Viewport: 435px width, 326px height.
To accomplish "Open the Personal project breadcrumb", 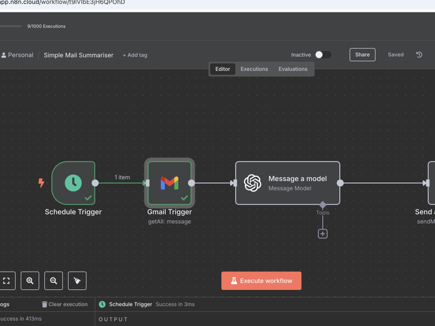I will click(x=17, y=55).
